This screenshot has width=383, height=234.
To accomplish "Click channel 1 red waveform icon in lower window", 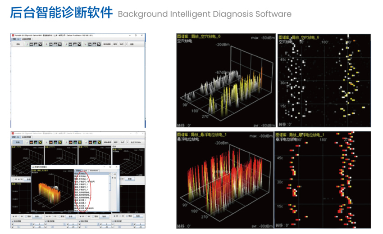I will (32, 142).
